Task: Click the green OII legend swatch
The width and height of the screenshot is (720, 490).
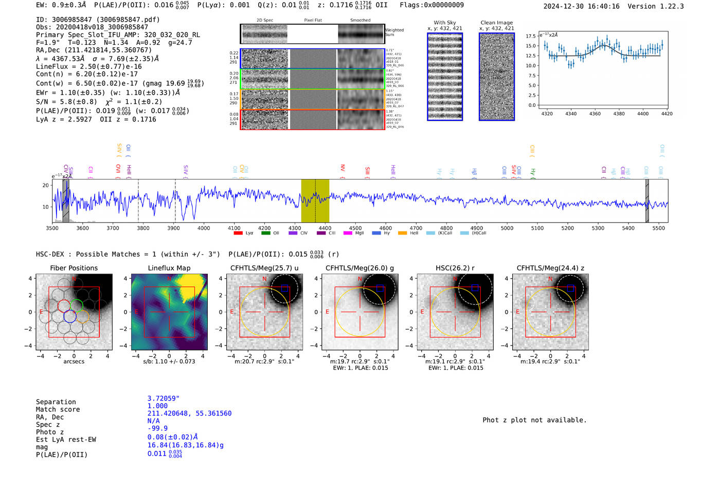Action: click(265, 233)
